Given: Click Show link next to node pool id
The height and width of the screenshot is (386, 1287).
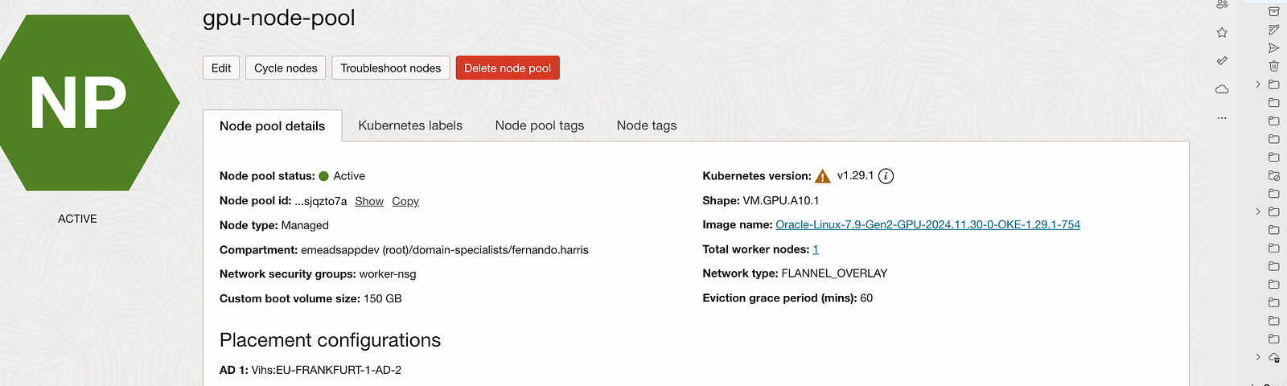Looking at the screenshot, I should click(x=369, y=201).
